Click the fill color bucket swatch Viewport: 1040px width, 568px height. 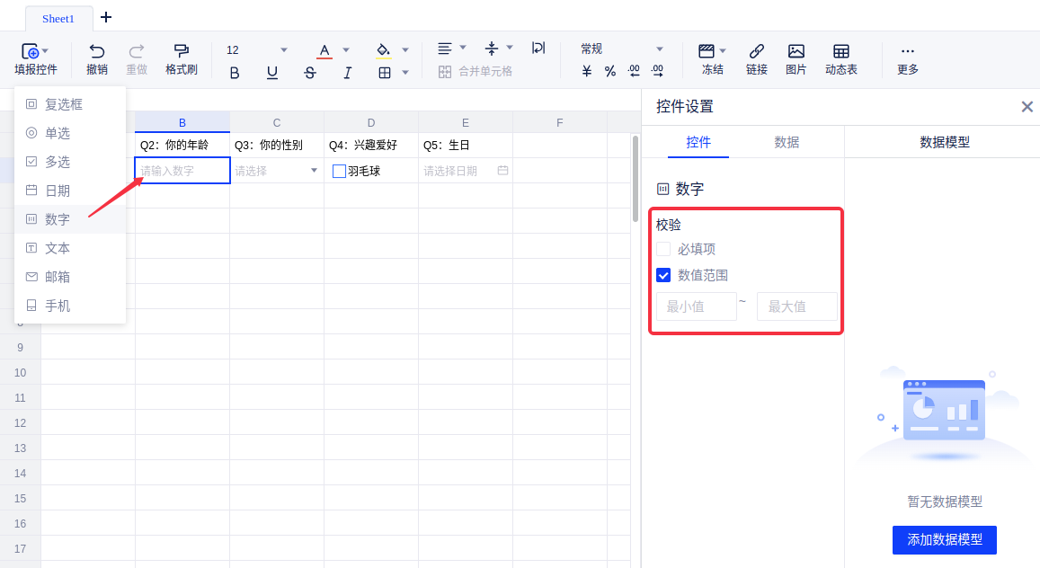[x=384, y=50]
